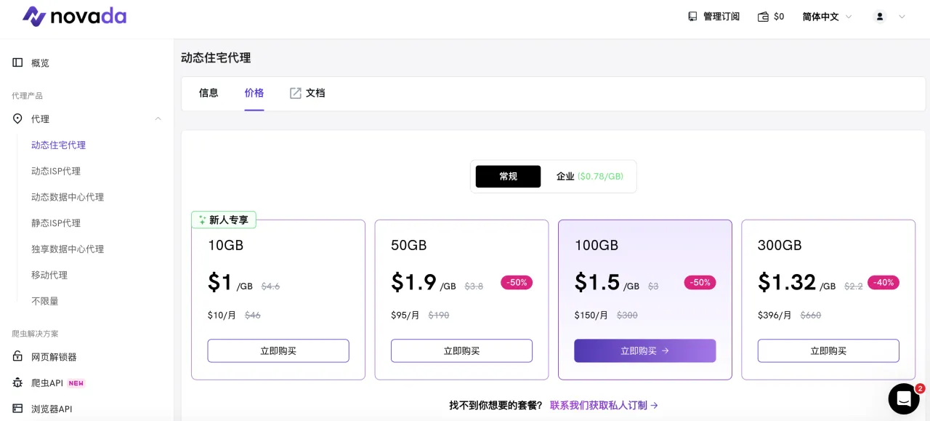Collapse the 代理 sidebar section
This screenshot has height=421, width=930.
pos(158,119)
